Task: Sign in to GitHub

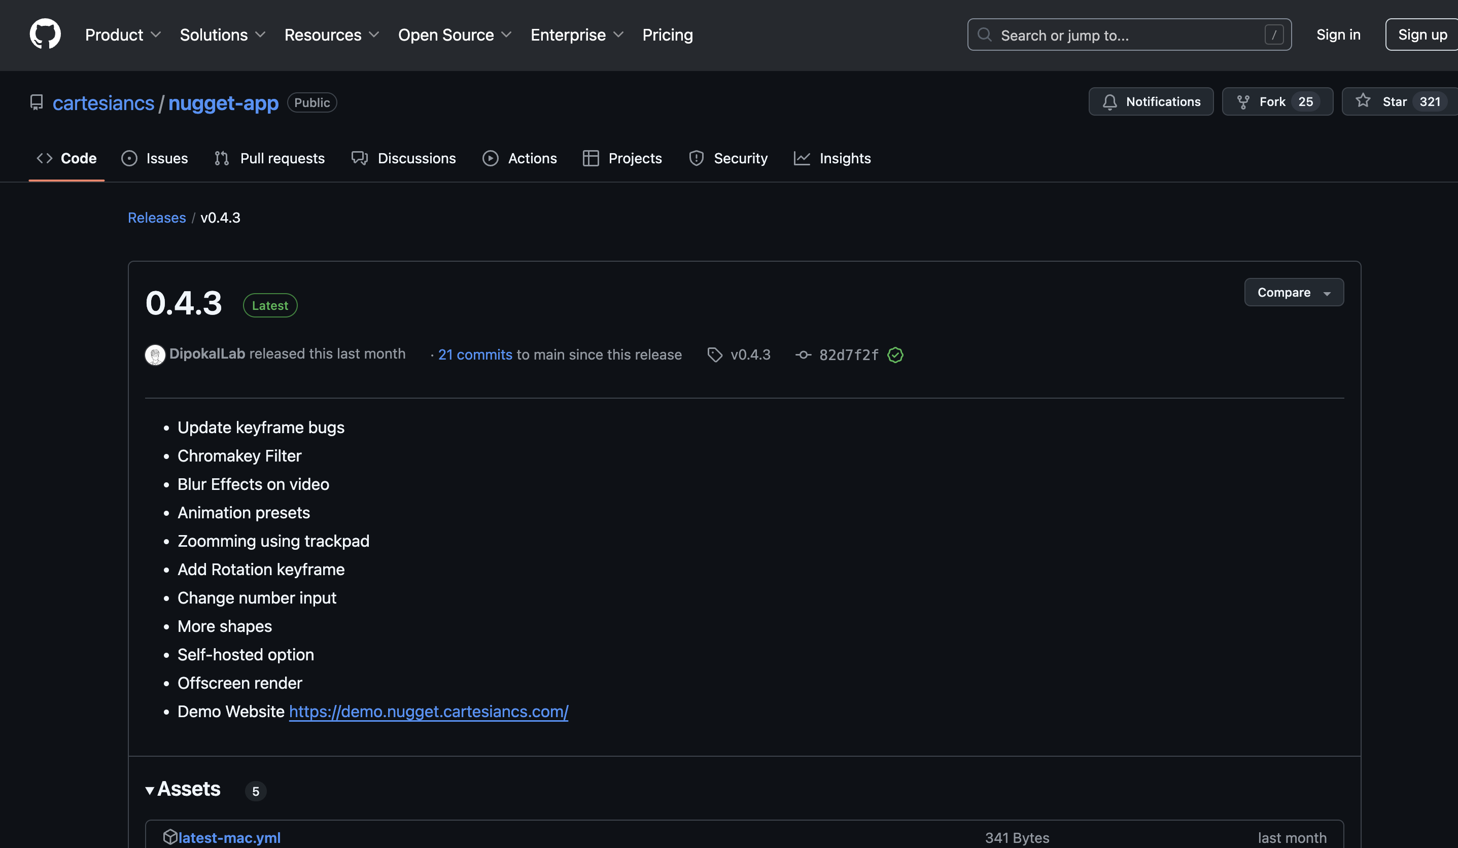Action: click(x=1338, y=34)
